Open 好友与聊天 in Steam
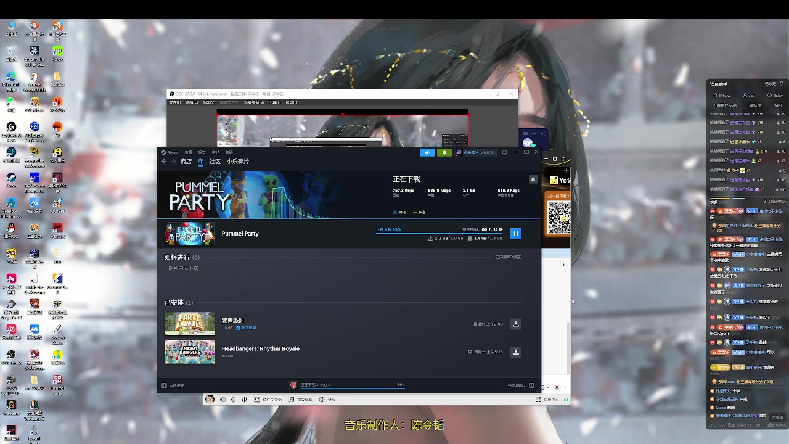 click(x=520, y=385)
